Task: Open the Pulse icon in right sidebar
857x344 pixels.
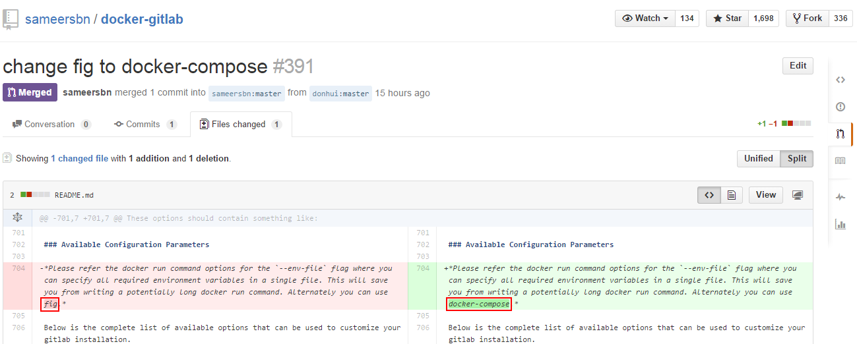Action: click(840, 197)
